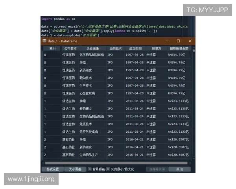
Task: Enable the 背景颜色 checkbox
Action: (89, 169)
